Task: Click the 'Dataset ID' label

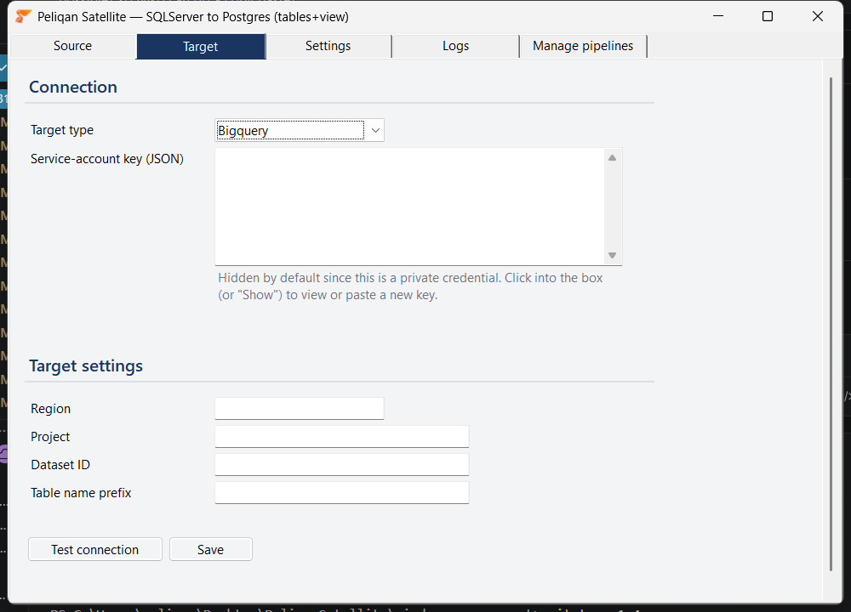Action: (60, 465)
